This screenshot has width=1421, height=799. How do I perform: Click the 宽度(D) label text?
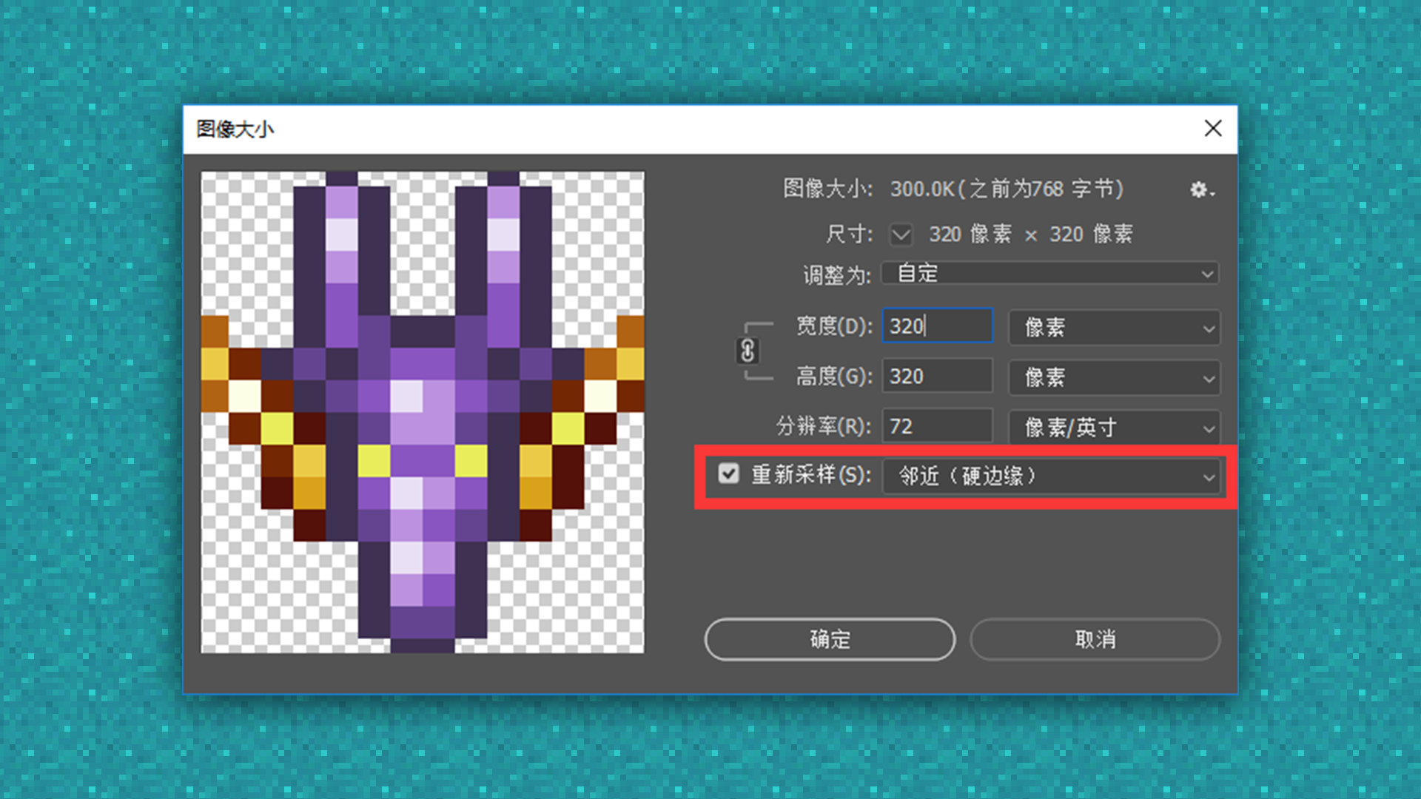coord(834,326)
